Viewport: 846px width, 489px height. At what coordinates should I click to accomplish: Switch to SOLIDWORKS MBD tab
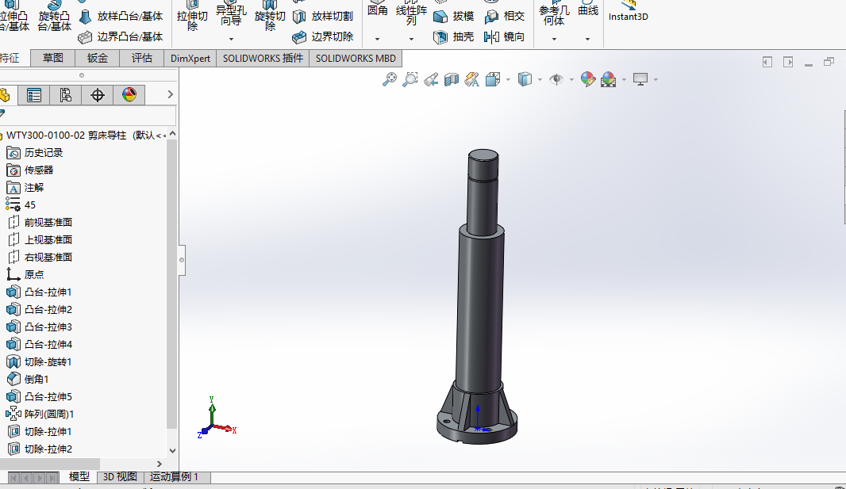[356, 58]
